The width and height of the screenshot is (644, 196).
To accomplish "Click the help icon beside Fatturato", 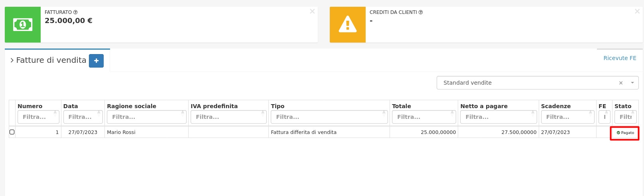I will (75, 12).
